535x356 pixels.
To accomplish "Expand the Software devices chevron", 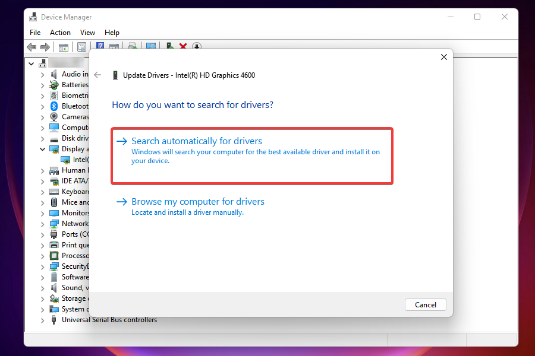I will [42, 278].
